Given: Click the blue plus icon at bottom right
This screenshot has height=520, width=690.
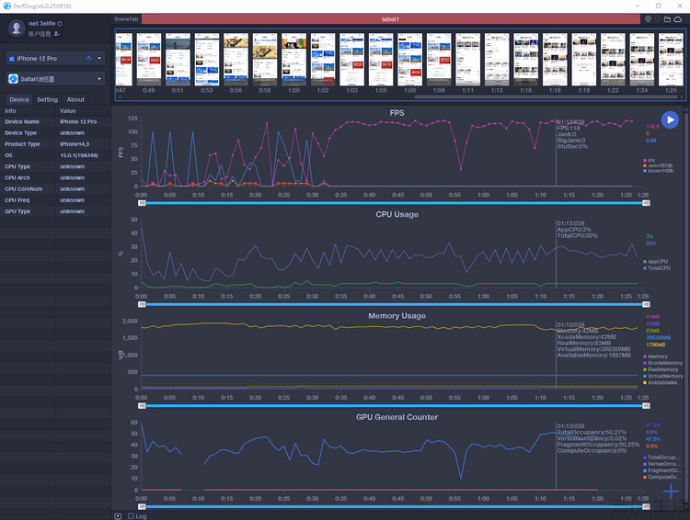Looking at the screenshot, I should click(x=671, y=491).
